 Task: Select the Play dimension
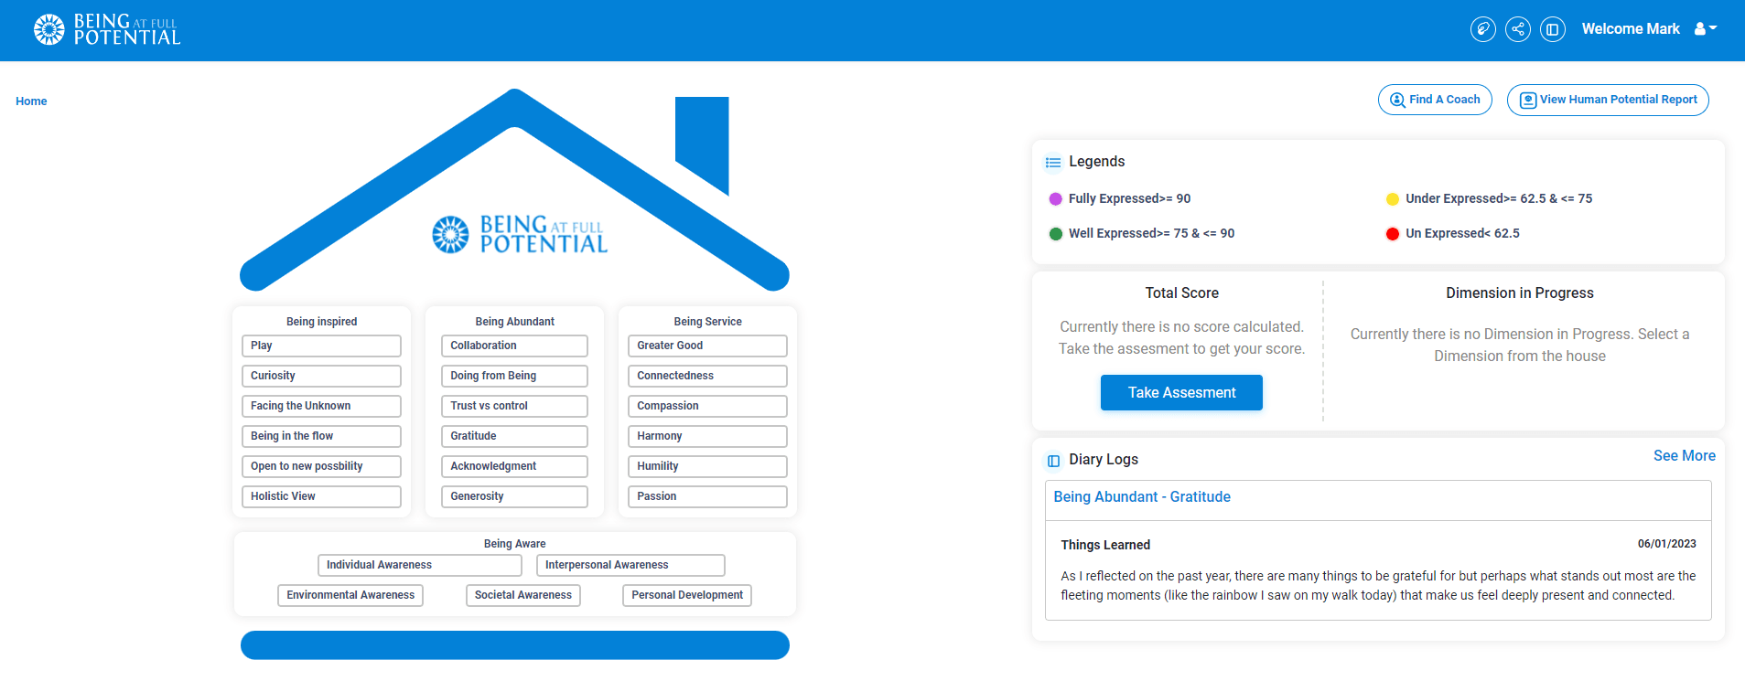[x=321, y=346]
